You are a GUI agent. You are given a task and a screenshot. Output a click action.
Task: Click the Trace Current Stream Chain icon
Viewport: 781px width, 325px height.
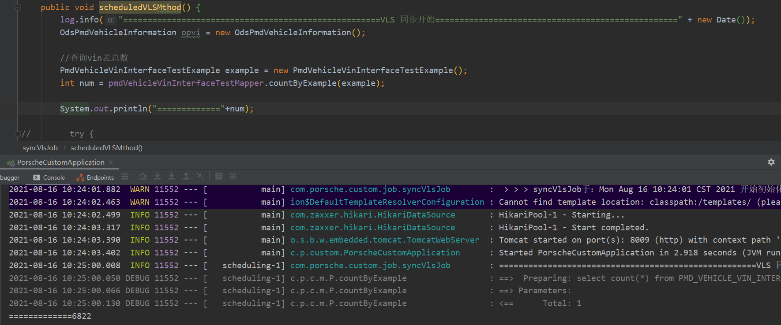[x=233, y=177]
